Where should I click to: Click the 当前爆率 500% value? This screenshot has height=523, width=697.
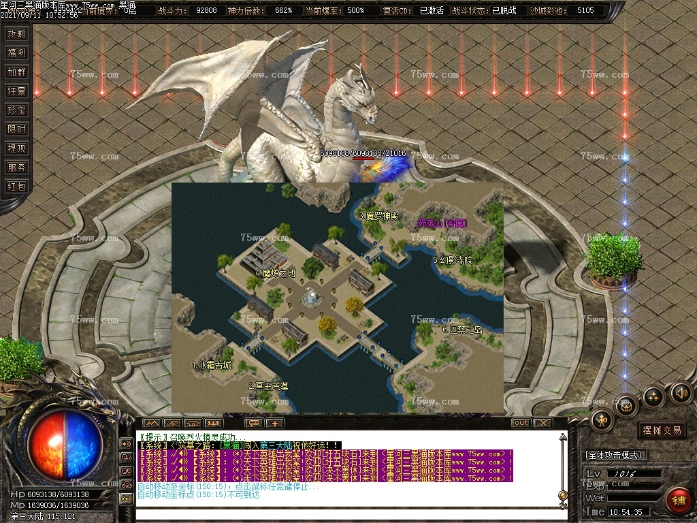(x=356, y=10)
